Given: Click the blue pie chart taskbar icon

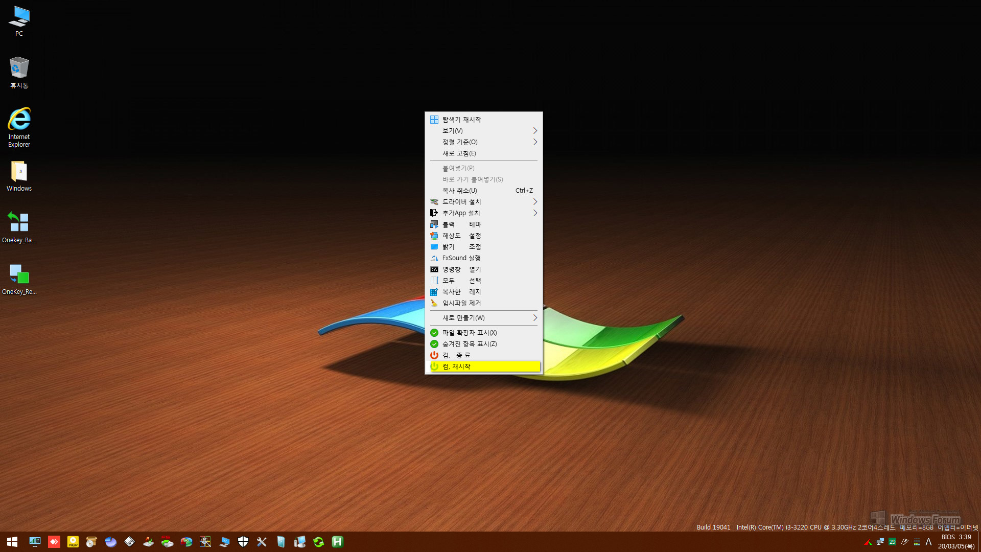Looking at the screenshot, I should 111,542.
